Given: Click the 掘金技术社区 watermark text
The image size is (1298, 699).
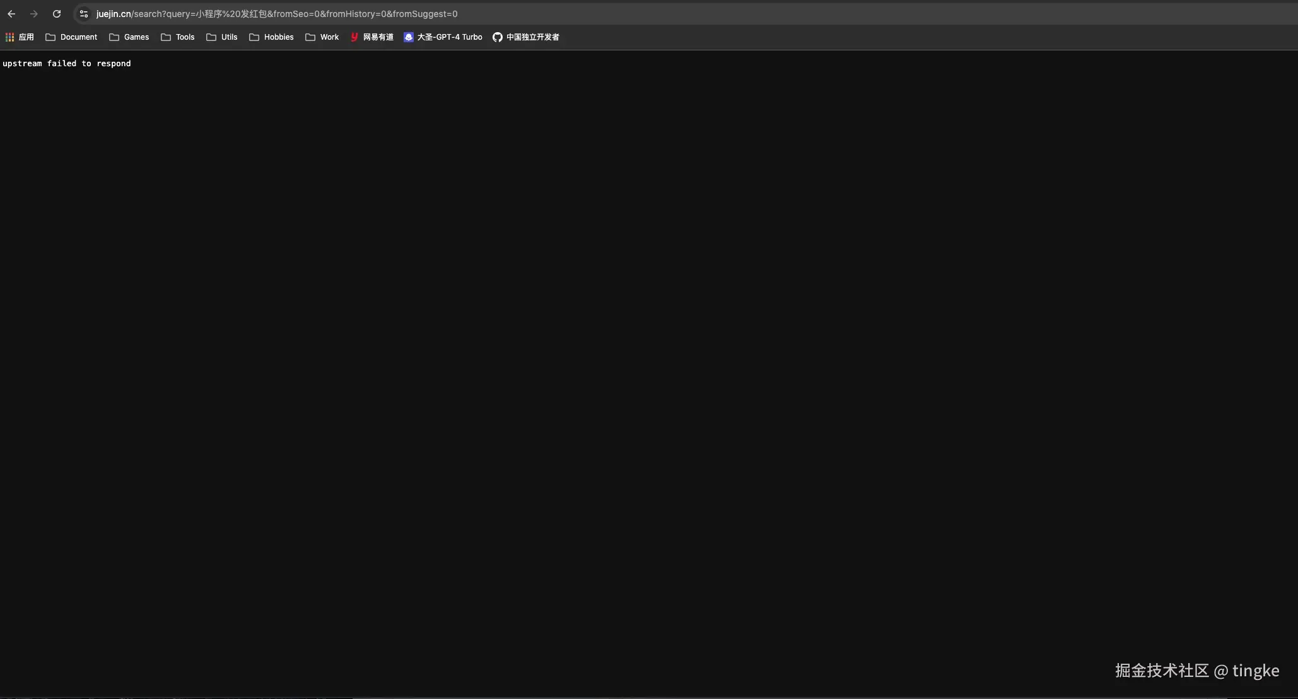Looking at the screenshot, I should click(x=1161, y=671).
